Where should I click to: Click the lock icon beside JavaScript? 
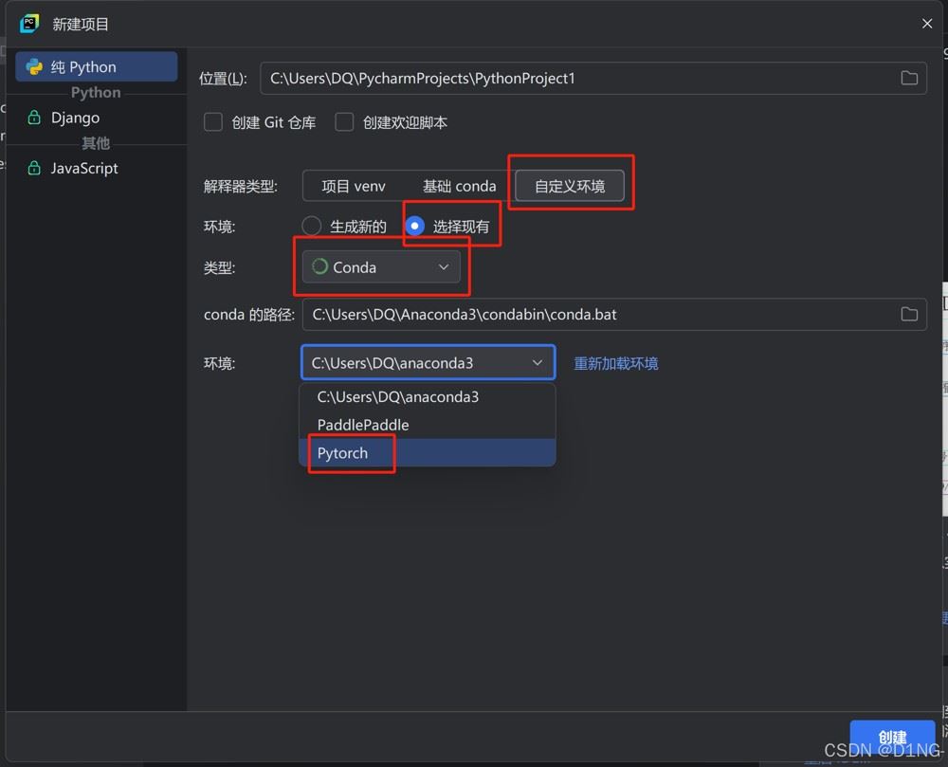pyautogui.click(x=34, y=168)
